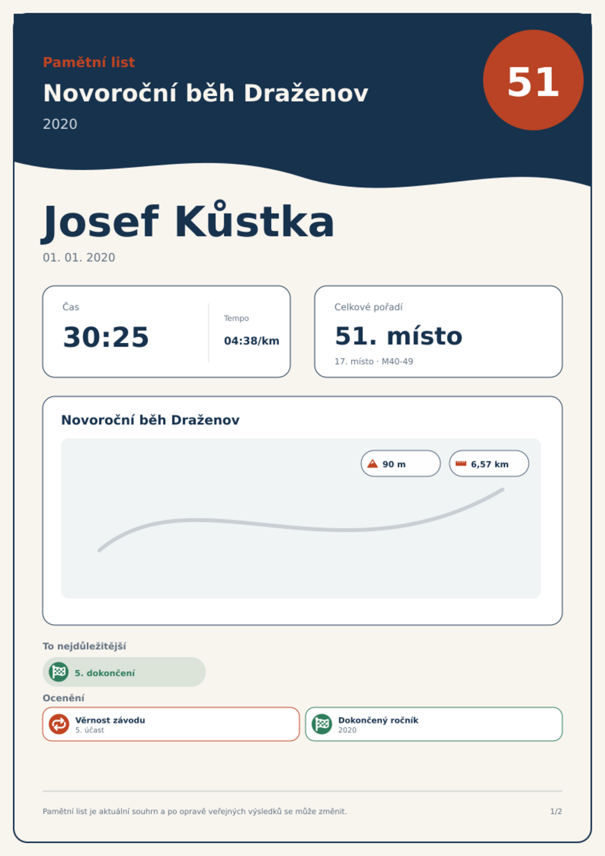605x856 pixels.
Task: Click the pace value 04:38/km
Action: tap(251, 341)
